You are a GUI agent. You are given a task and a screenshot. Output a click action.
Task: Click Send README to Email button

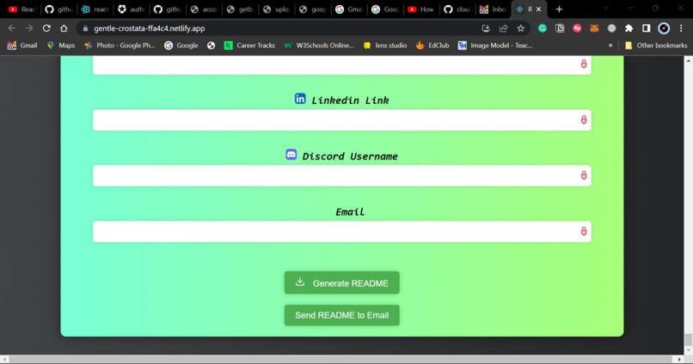[x=341, y=315]
